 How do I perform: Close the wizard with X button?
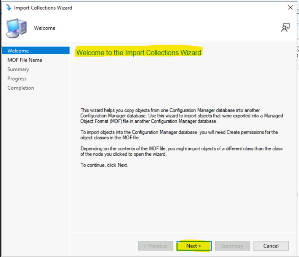[290, 8]
